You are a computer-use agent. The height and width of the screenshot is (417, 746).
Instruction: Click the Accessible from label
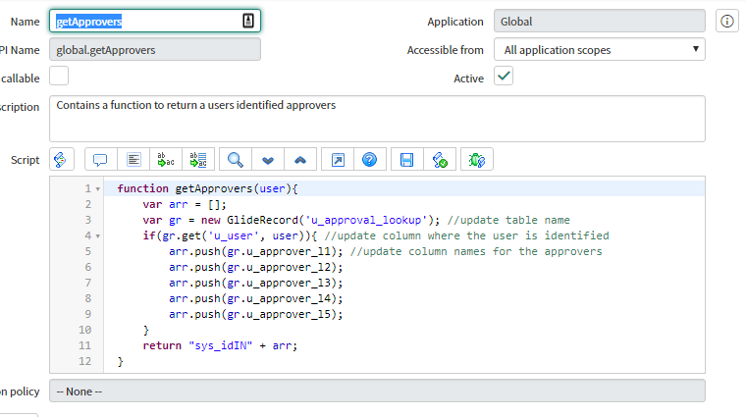(446, 50)
